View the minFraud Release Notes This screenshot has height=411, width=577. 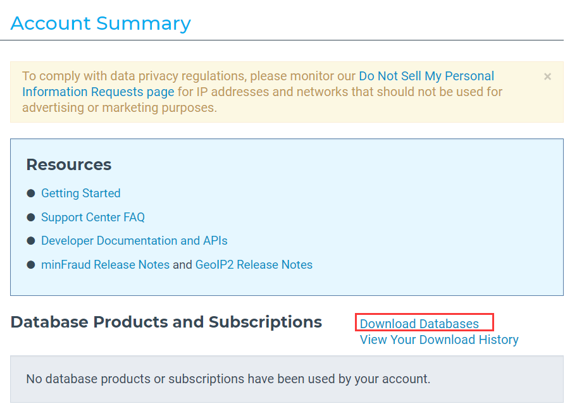tap(105, 265)
